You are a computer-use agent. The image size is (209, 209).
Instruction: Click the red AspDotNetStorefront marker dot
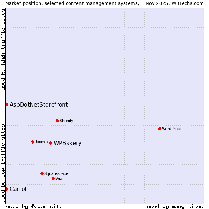[x=7, y=104]
